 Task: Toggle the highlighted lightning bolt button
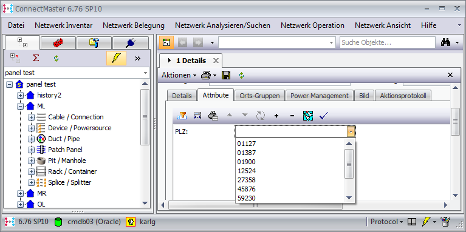tap(116, 58)
